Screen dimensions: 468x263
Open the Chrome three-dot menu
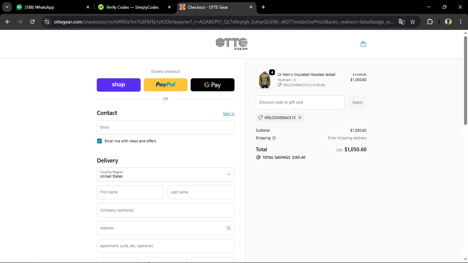point(461,22)
